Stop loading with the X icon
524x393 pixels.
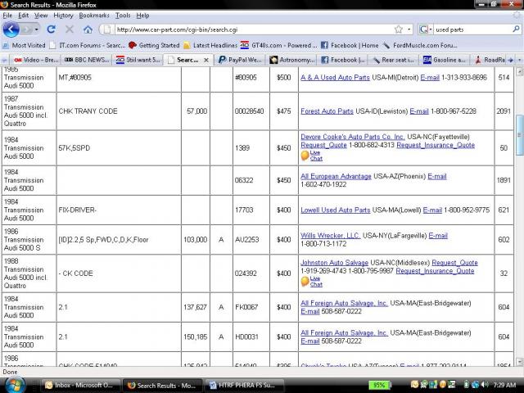click(70, 29)
